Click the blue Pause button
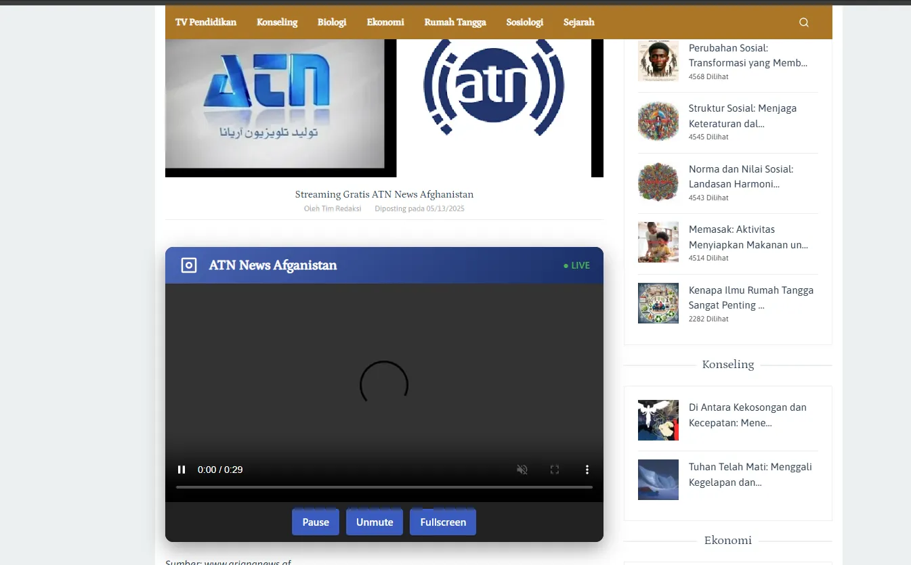Viewport: 911px width, 565px height. pyautogui.click(x=316, y=522)
